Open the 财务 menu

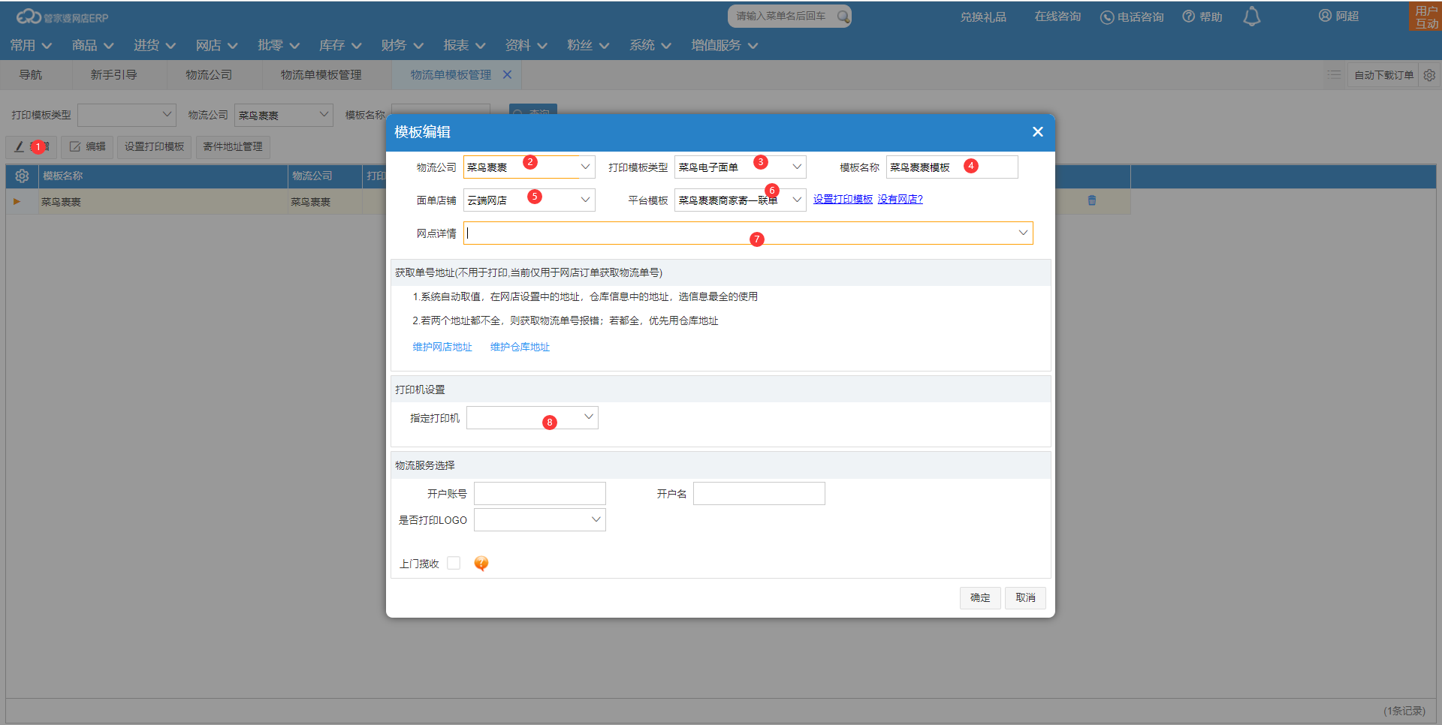[x=403, y=45]
